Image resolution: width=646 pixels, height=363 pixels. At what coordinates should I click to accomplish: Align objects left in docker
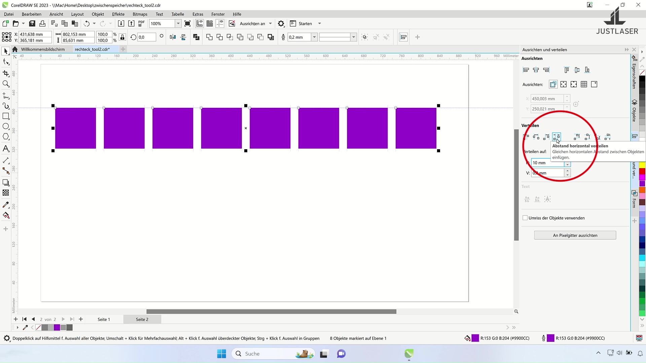click(526, 70)
